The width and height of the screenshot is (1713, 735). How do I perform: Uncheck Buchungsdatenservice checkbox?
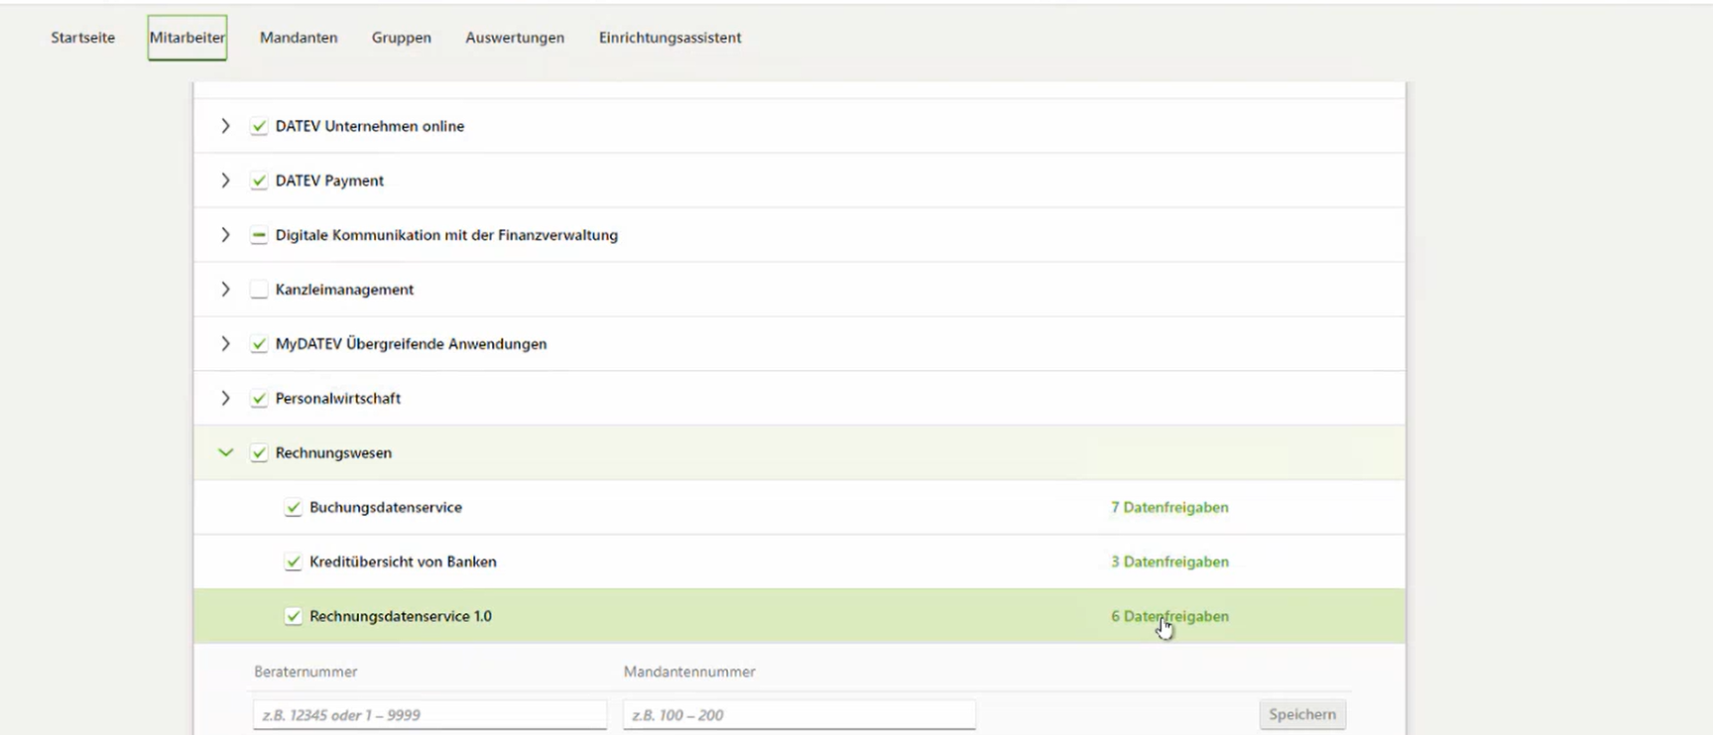(x=293, y=508)
